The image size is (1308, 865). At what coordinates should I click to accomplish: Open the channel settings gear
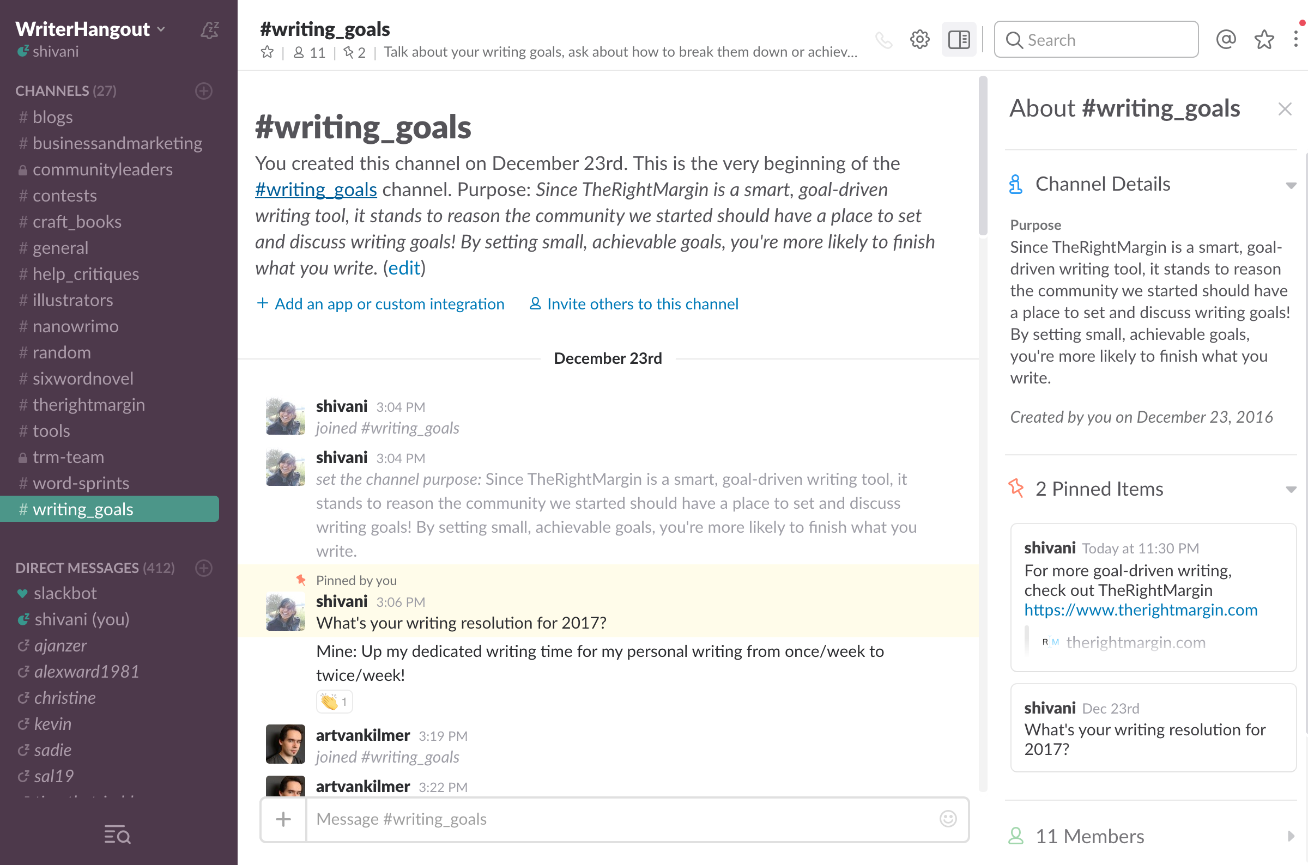click(x=919, y=39)
